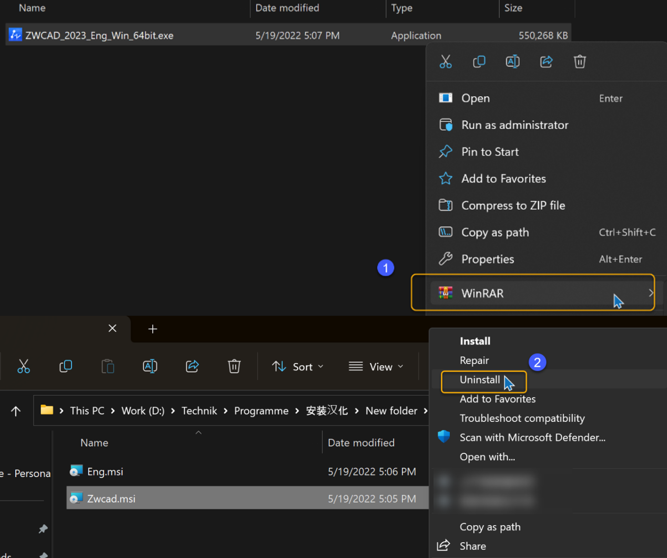Click the Eng.msi installer file icon

(76, 471)
